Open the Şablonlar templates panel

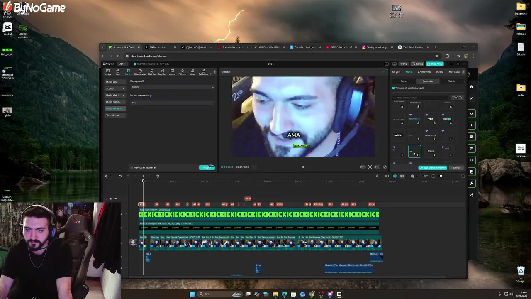pyautogui.click(x=203, y=72)
